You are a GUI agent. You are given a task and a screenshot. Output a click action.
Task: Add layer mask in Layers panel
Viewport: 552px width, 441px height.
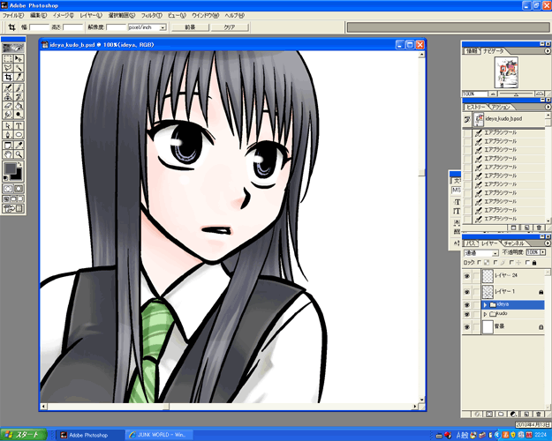pyautogui.click(x=489, y=415)
